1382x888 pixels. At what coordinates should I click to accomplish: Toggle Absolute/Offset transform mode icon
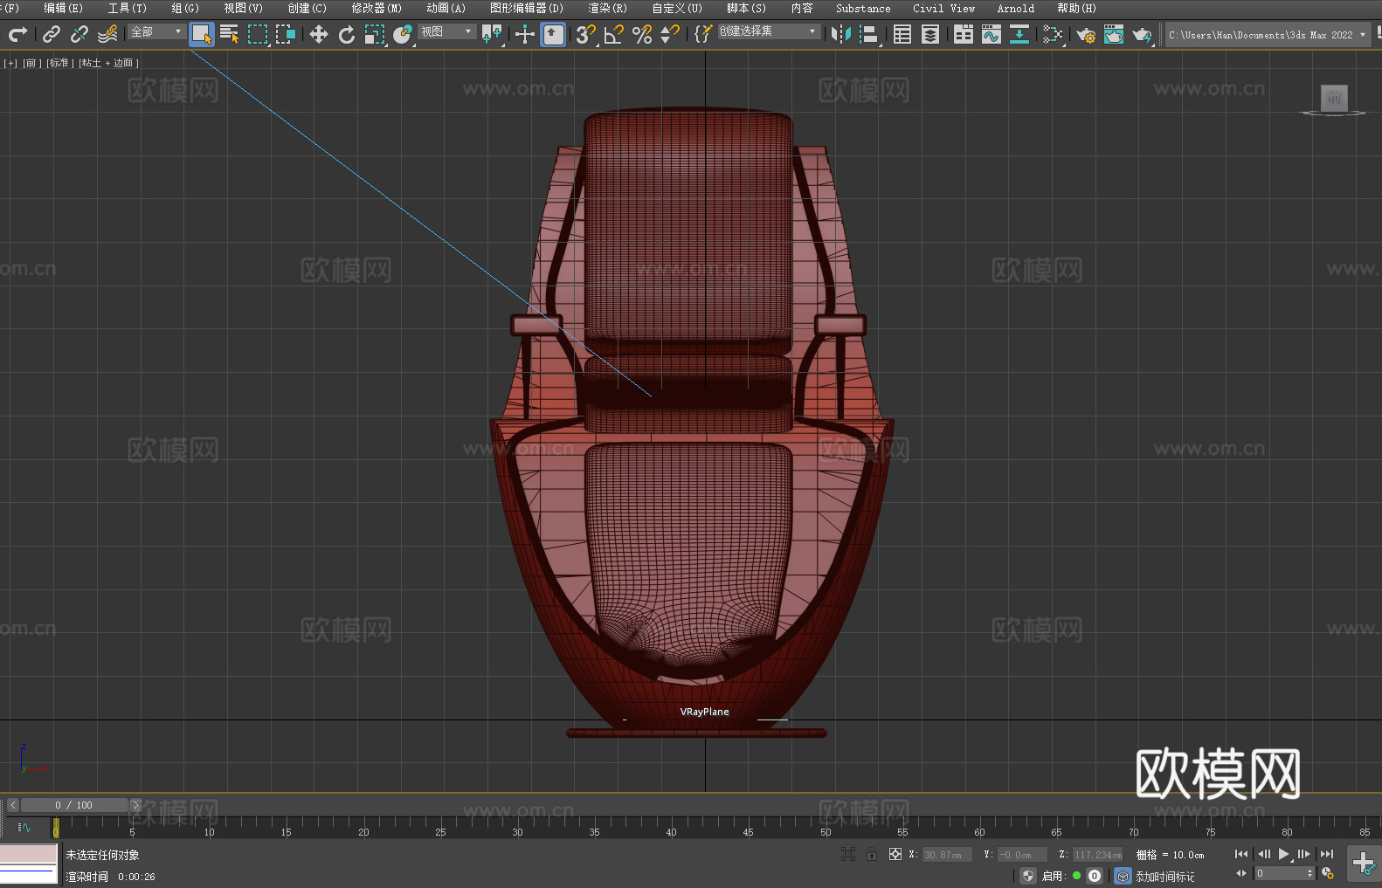coord(895,855)
